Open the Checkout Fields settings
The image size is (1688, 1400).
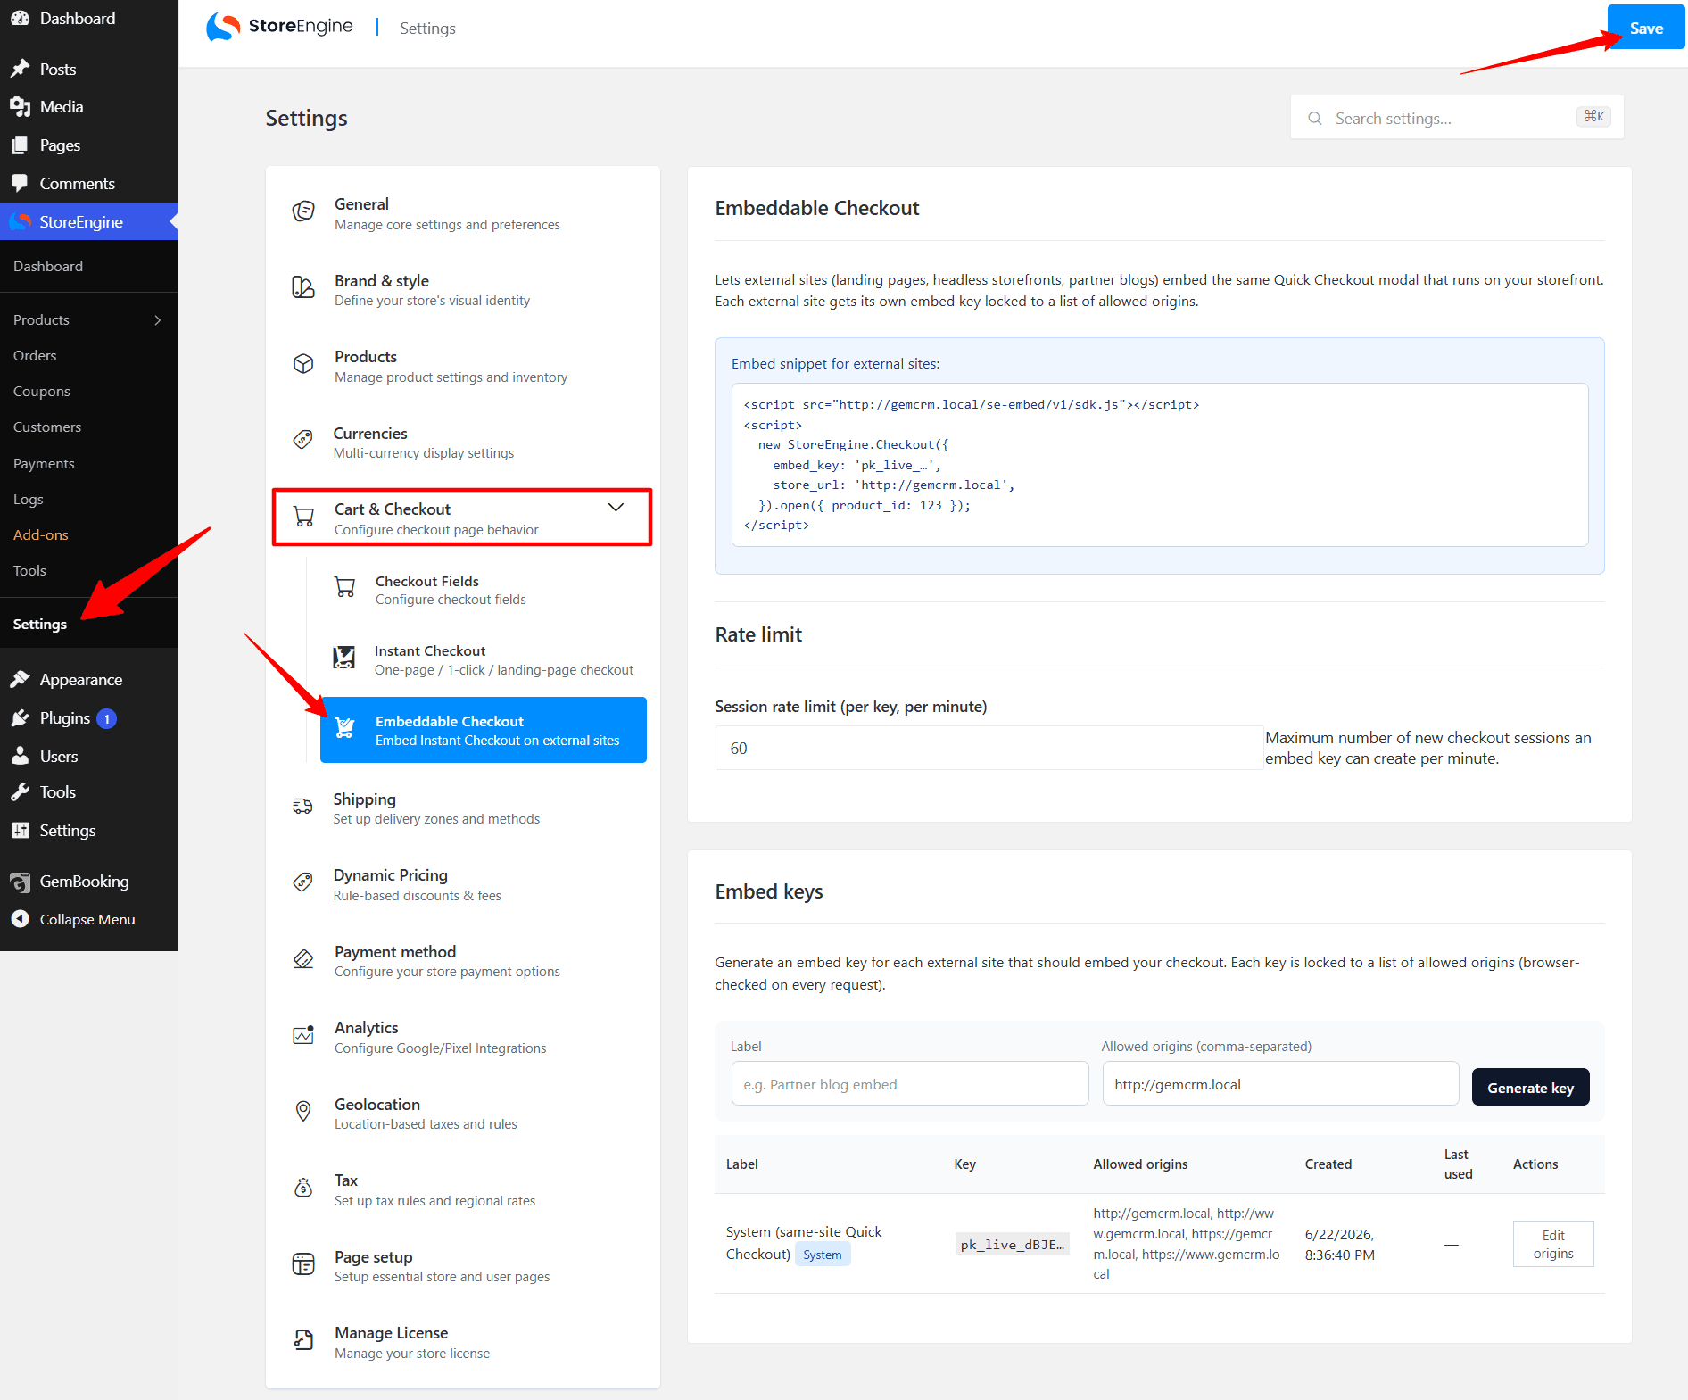tap(483, 590)
